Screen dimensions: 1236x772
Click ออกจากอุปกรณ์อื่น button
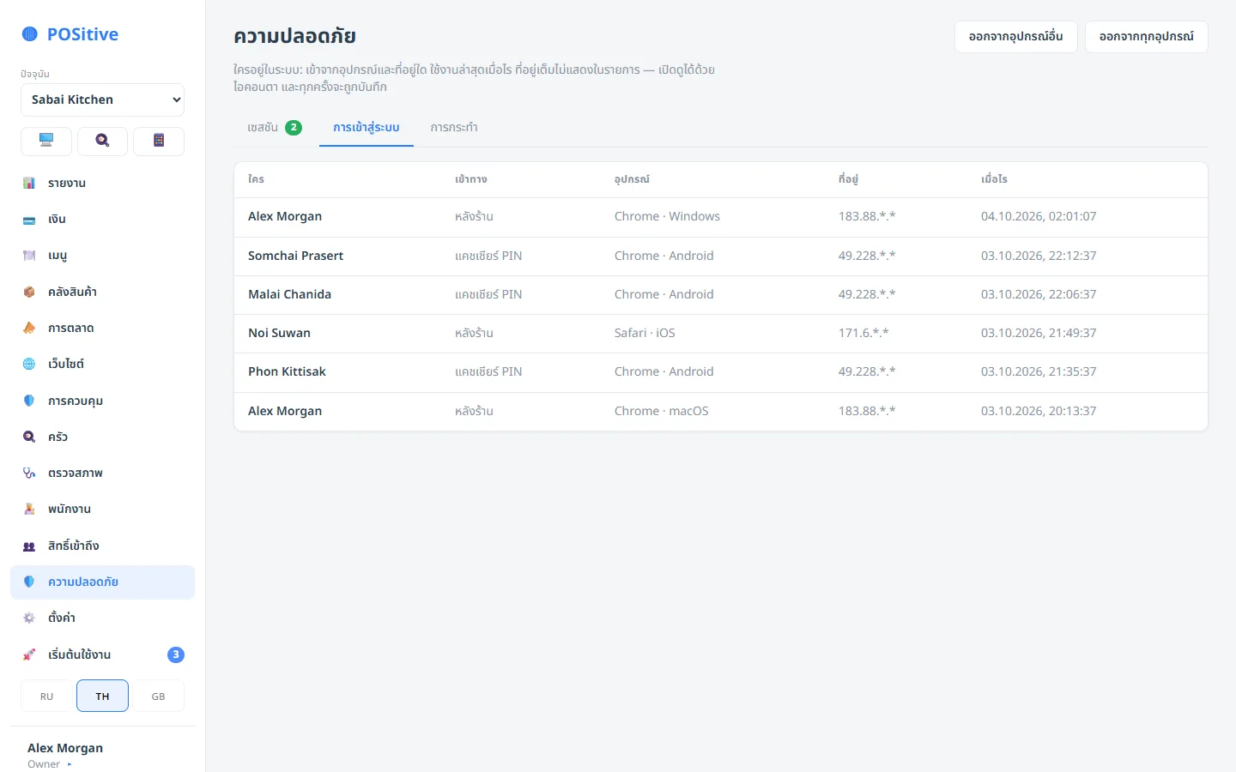pos(1016,37)
